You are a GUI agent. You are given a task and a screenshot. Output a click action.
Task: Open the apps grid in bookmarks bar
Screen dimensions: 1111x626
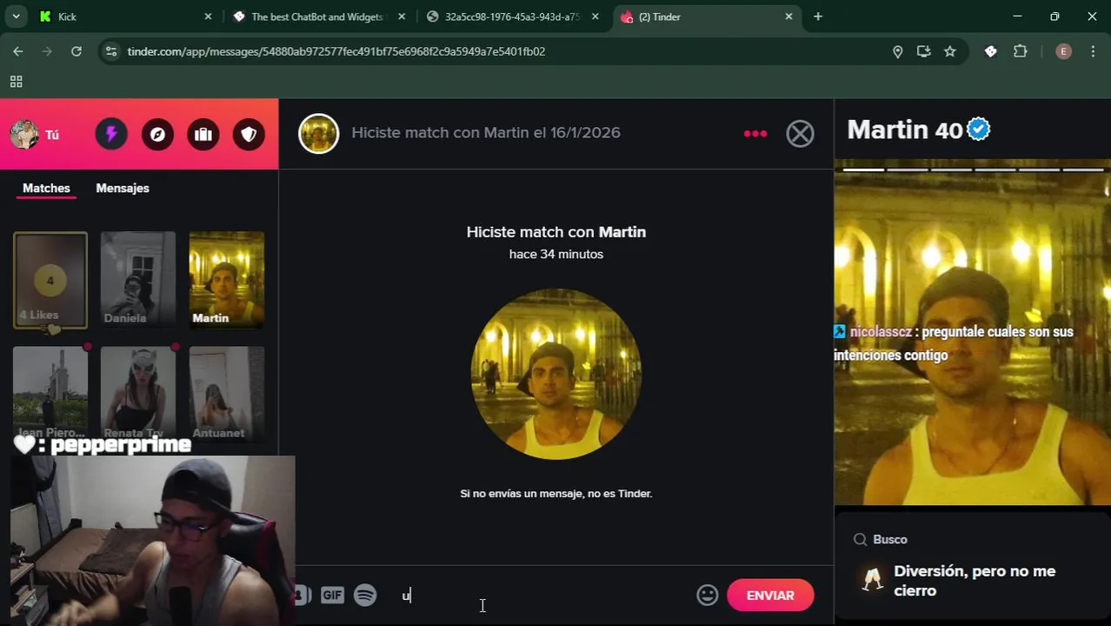(16, 82)
